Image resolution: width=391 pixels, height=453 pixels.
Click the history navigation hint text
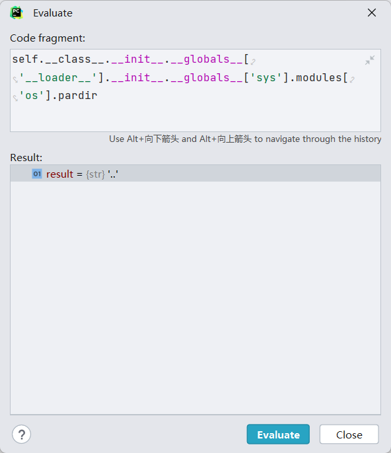click(245, 139)
